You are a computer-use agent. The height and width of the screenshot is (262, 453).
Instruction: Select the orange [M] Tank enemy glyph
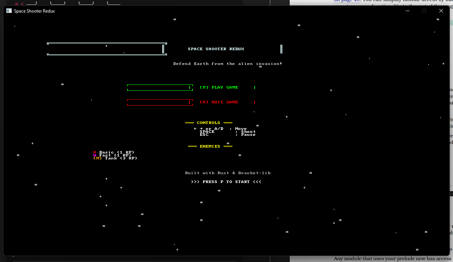click(x=97, y=158)
